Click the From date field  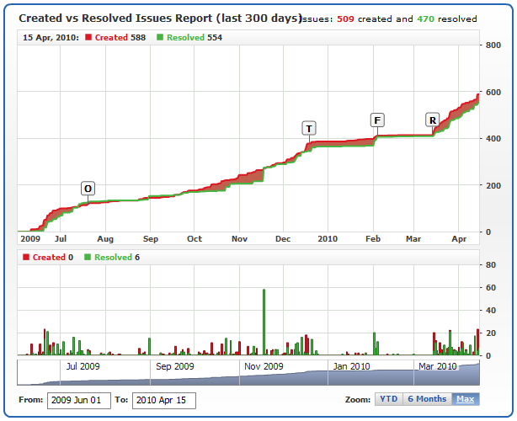point(78,400)
